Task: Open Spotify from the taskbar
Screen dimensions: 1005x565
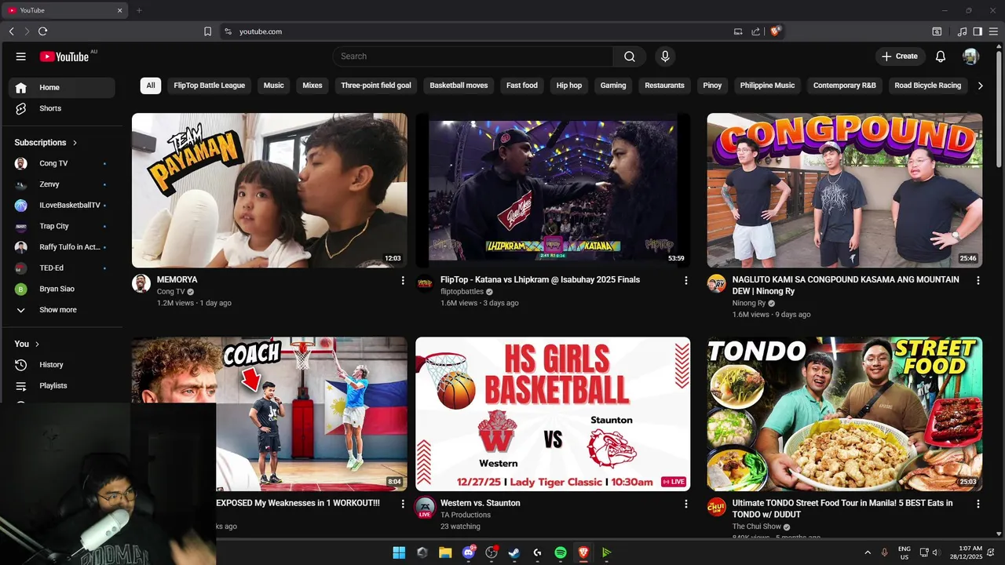Action: tap(561, 552)
